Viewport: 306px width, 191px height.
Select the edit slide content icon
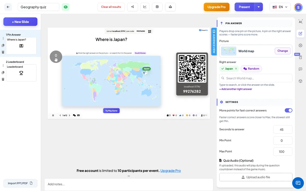coord(300,33)
